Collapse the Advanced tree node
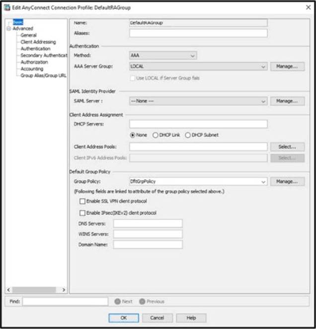316x329 pixels. (x=8, y=29)
